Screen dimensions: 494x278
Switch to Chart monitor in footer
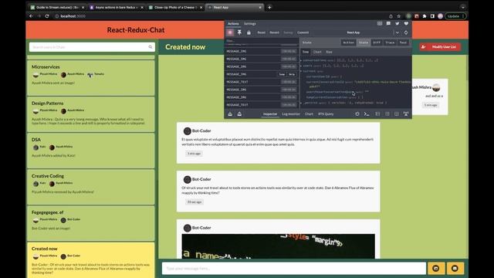click(309, 114)
